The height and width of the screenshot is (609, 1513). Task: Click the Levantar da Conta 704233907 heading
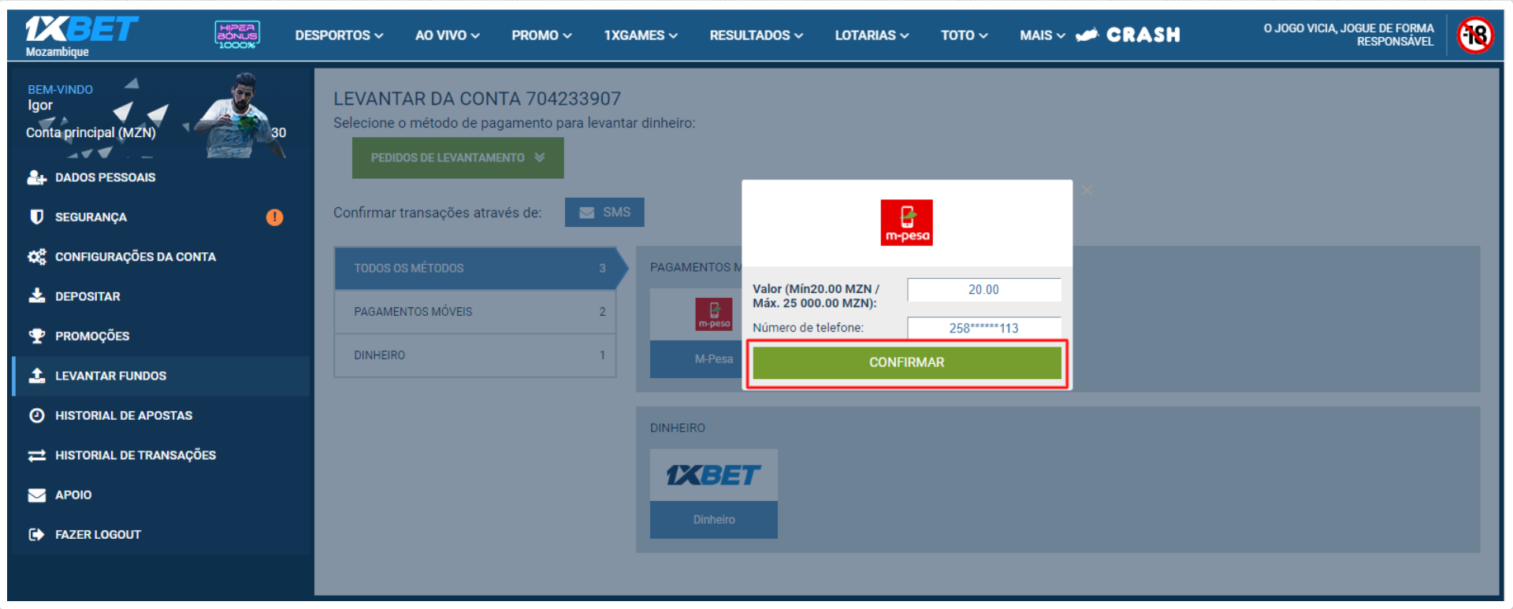tap(477, 98)
